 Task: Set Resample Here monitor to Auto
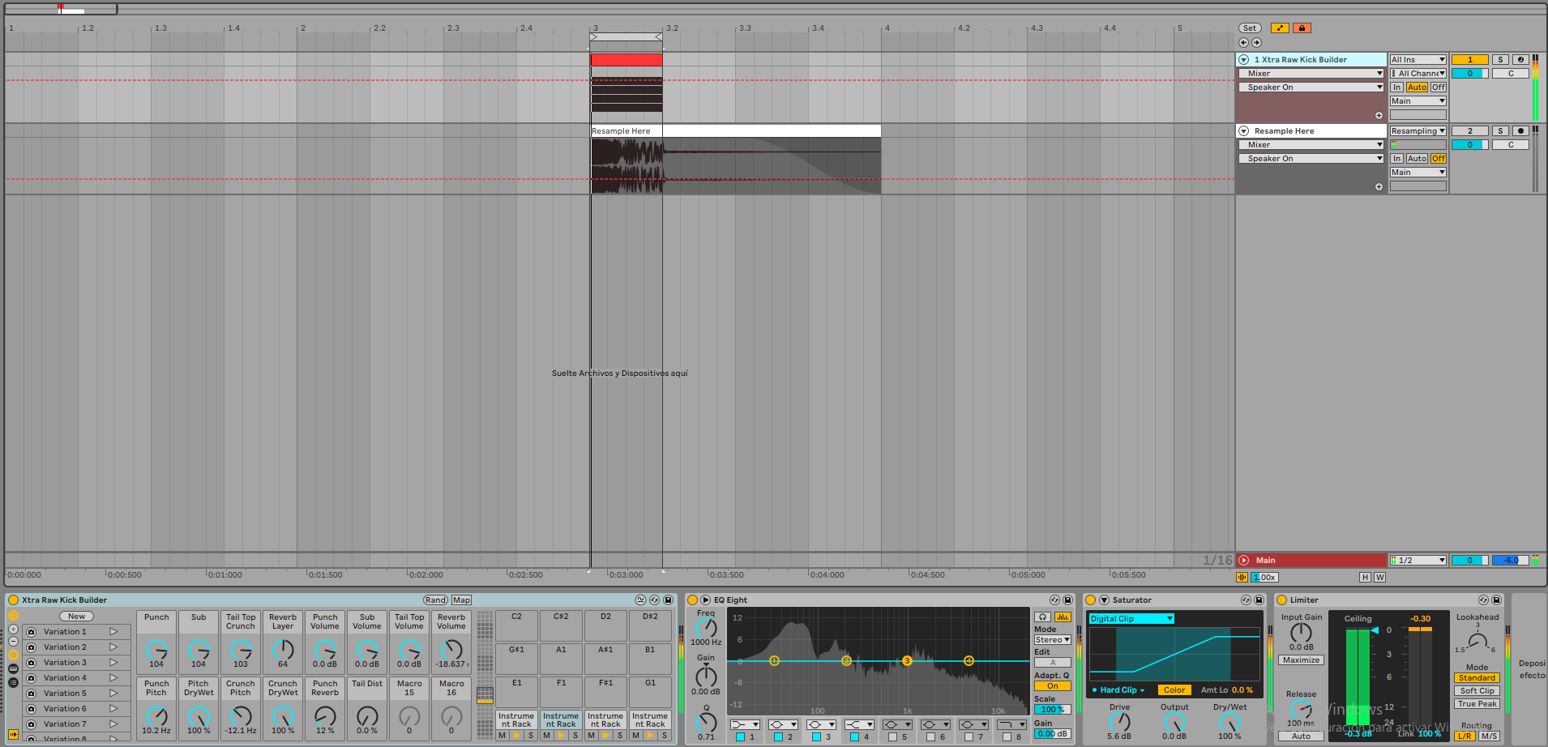(1417, 159)
